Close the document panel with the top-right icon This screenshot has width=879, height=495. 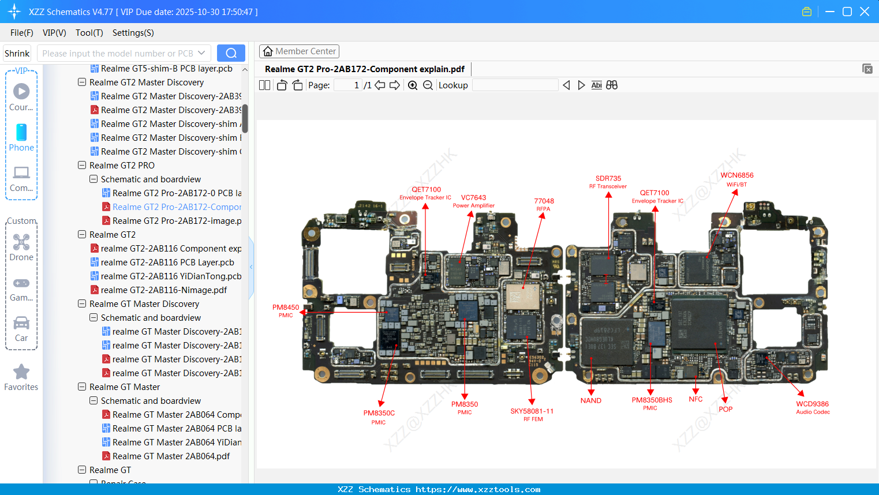867,69
